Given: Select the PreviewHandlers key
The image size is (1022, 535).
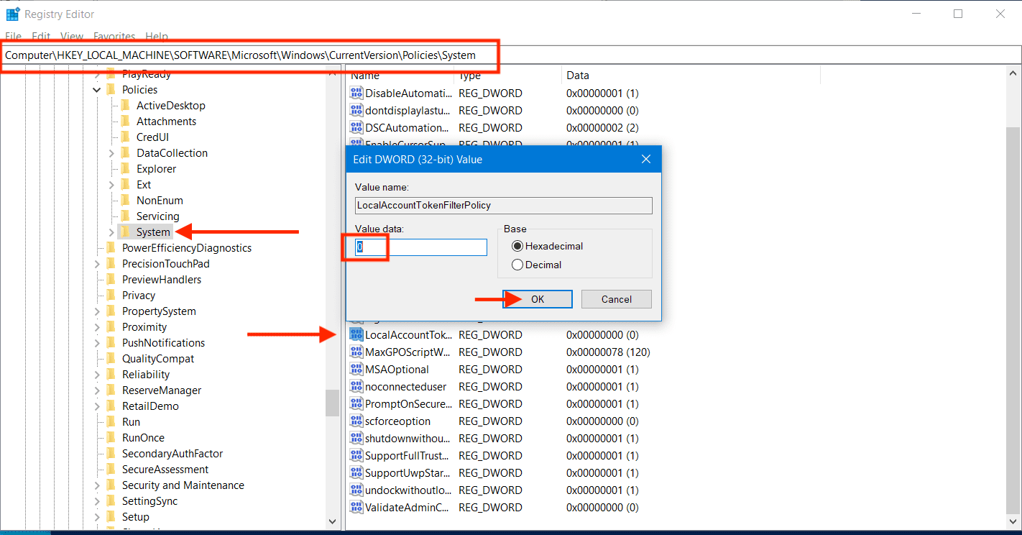Looking at the screenshot, I should (162, 280).
